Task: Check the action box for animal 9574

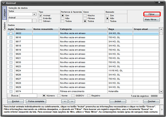Action: (11, 91)
